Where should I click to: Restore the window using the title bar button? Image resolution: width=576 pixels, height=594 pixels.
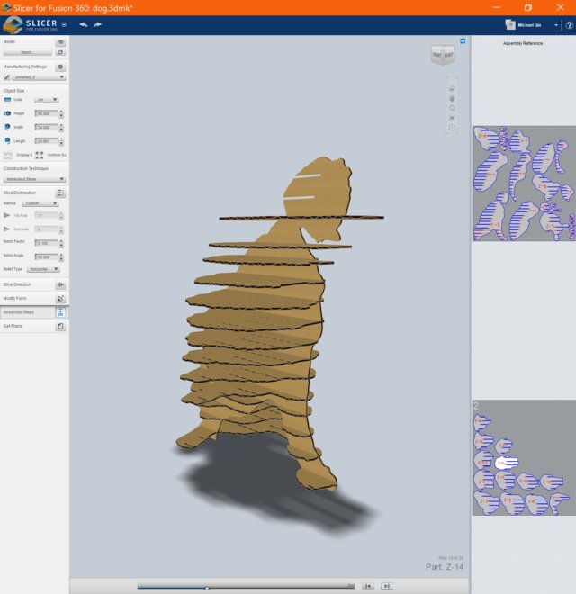point(528,7)
